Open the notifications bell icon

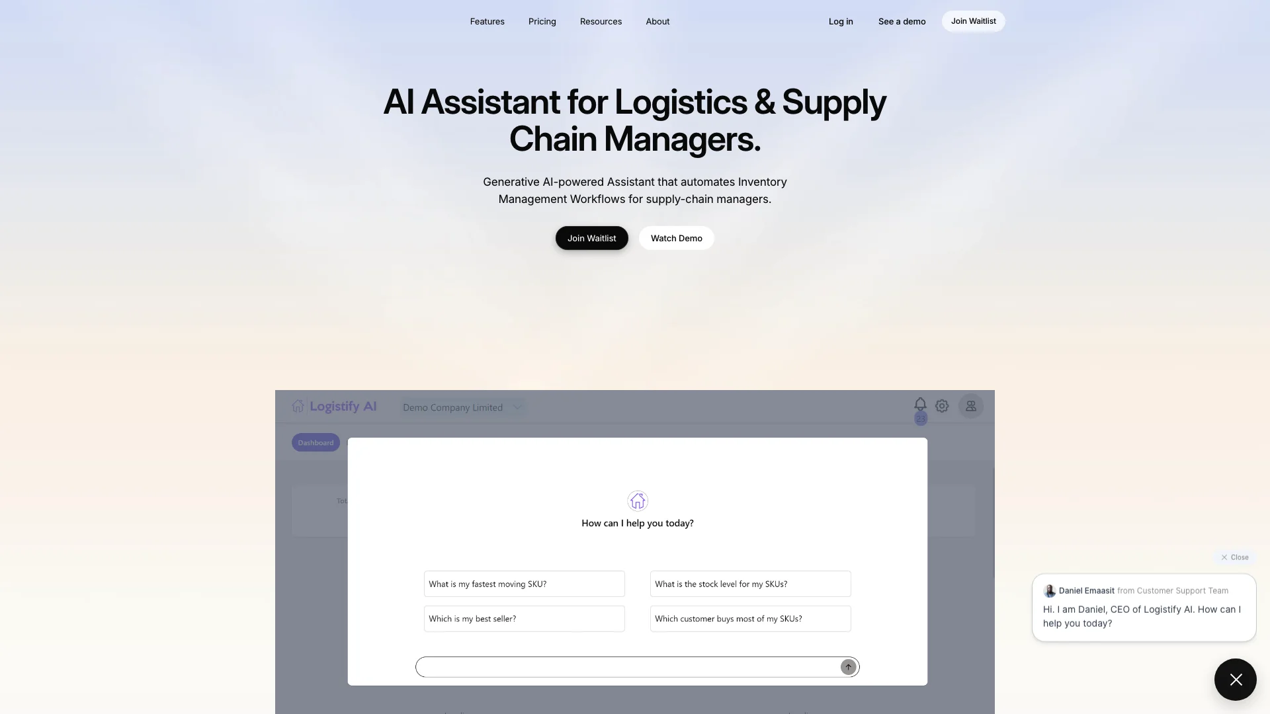click(x=921, y=405)
